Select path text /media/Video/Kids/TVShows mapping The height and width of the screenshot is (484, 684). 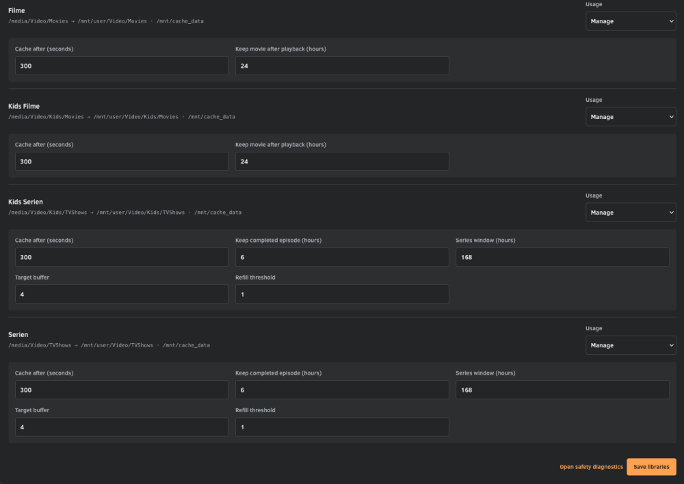pyautogui.click(x=96, y=213)
